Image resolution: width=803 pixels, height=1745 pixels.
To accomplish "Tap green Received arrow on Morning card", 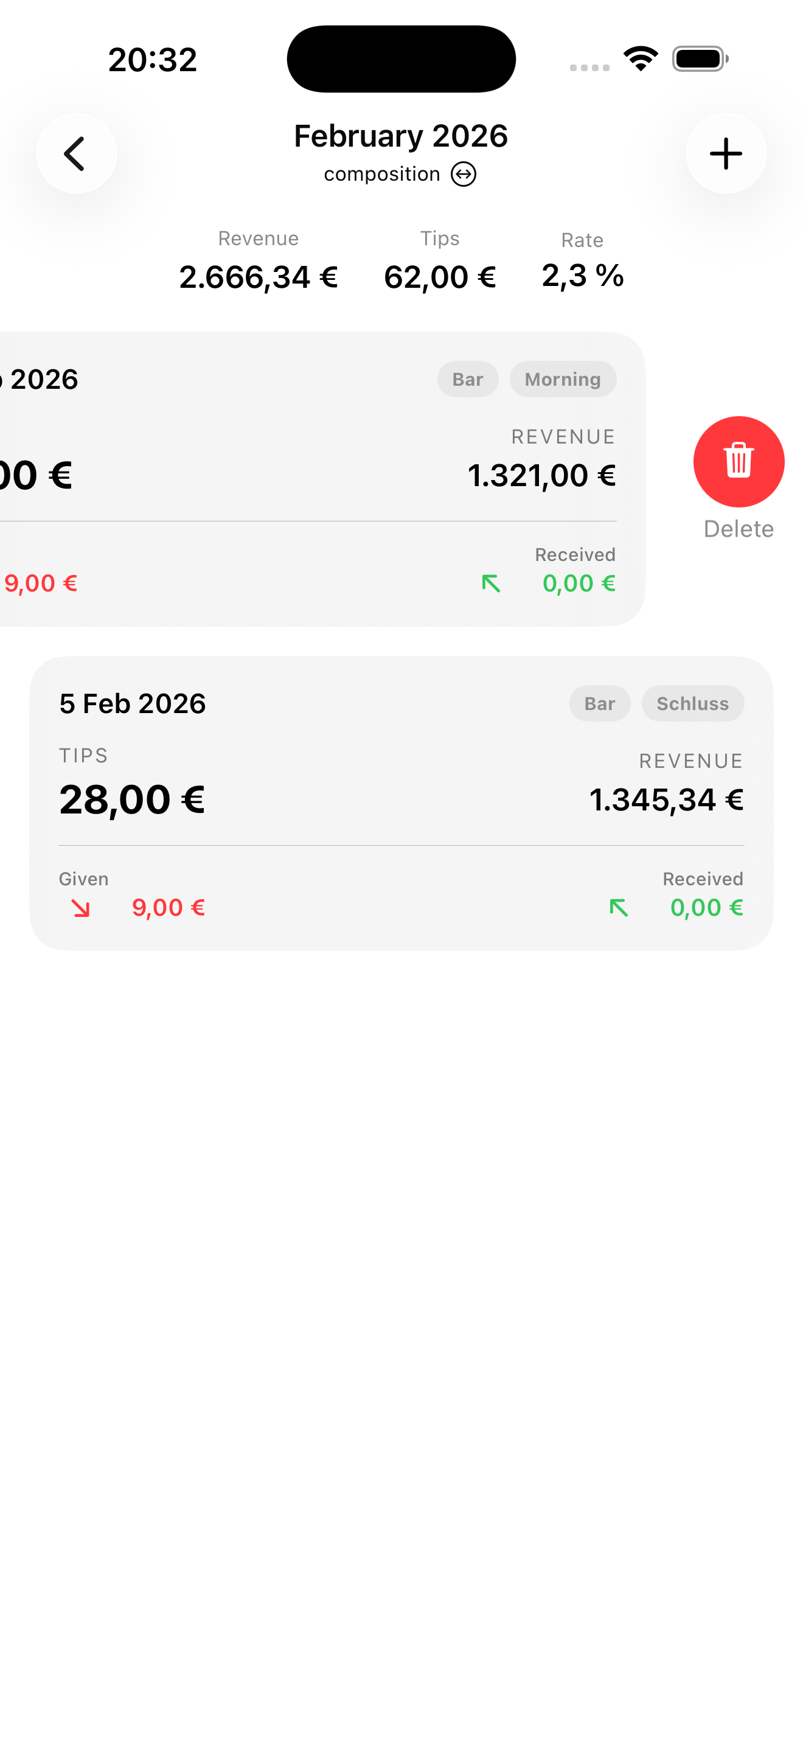I will click(491, 584).
